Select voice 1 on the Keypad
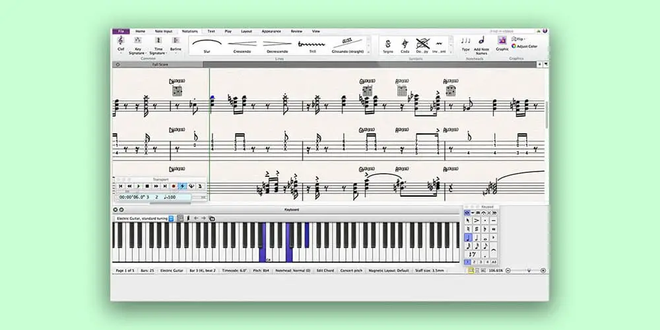660x330 pixels. click(468, 262)
